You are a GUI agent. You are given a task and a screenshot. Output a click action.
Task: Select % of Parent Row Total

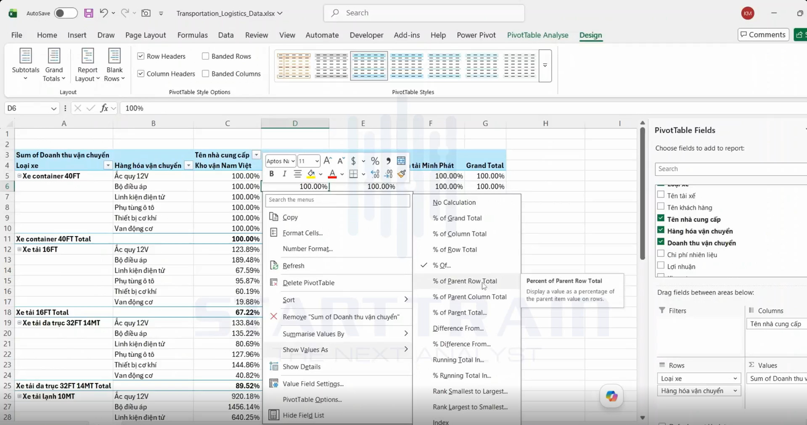tap(465, 281)
